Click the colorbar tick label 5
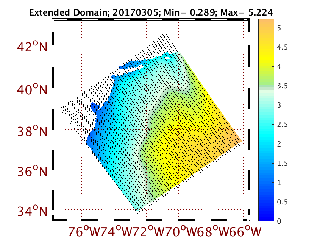The height and width of the screenshot is (248, 331). click(x=279, y=28)
